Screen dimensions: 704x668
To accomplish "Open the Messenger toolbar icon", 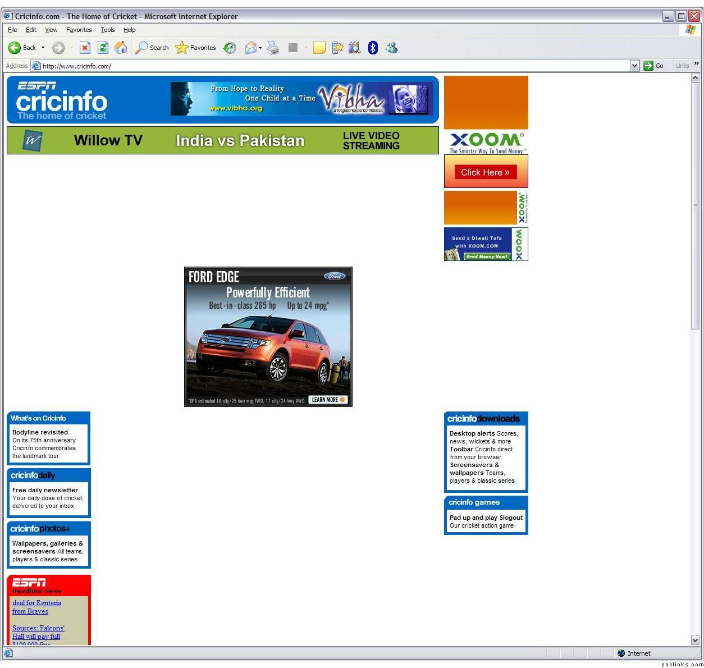I will (x=391, y=48).
